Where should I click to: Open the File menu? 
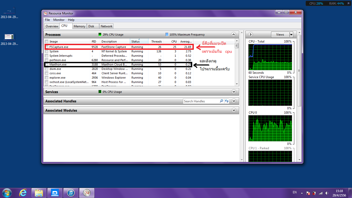(x=47, y=20)
